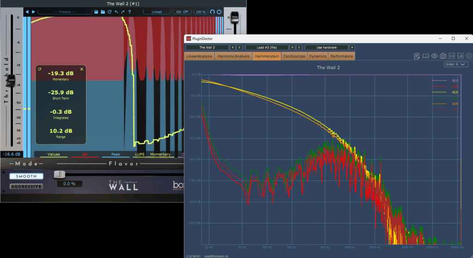The height and width of the screenshot is (258, 473).
Task: Click the Use hardware button
Action: click(x=327, y=47)
